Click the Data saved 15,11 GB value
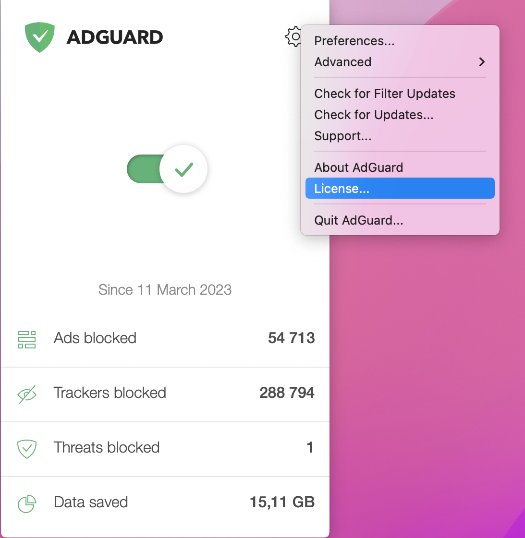525x538 pixels. pos(282,502)
